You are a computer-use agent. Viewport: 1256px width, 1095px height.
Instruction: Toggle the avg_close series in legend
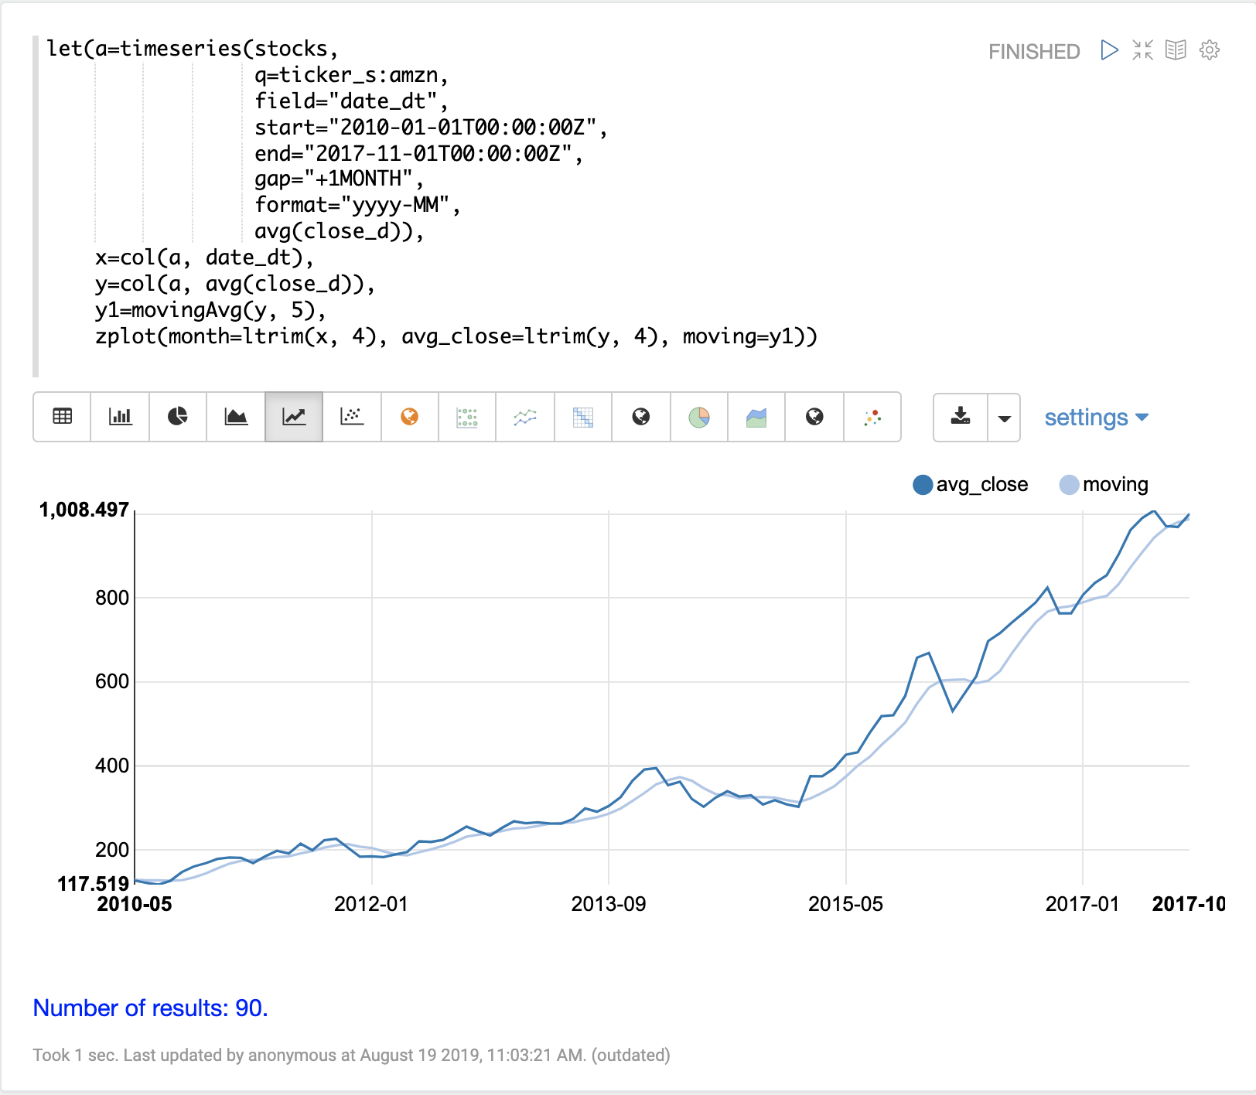tap(981, 485)
